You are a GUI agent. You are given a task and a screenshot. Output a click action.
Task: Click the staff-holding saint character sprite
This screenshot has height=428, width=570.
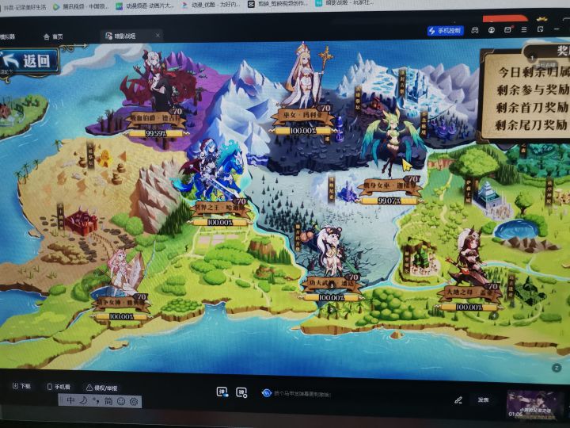(307, 76)
